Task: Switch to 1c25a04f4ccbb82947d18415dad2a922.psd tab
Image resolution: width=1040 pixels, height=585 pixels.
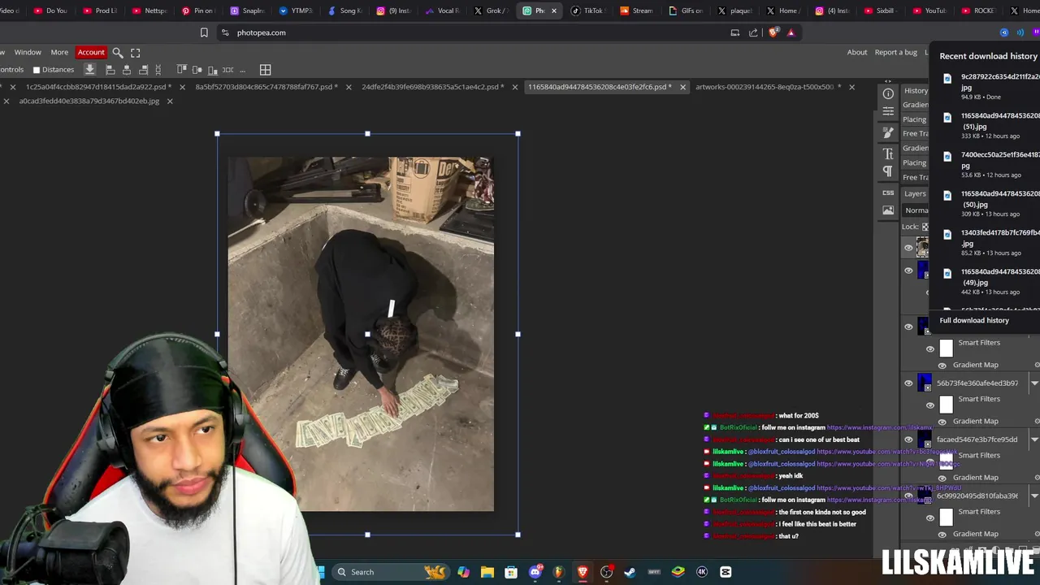Action: tap(98, 87)
